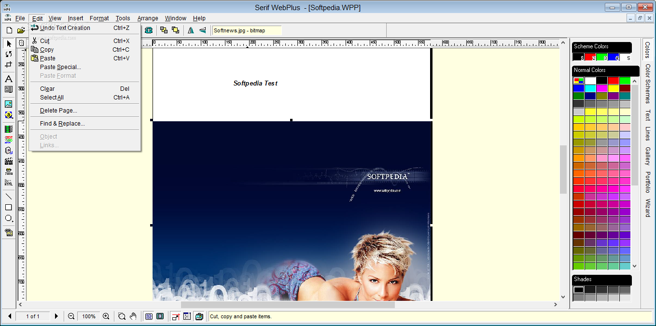656x326 pixels.
Task: Select the sound clip tool
Action: (9, 150)
